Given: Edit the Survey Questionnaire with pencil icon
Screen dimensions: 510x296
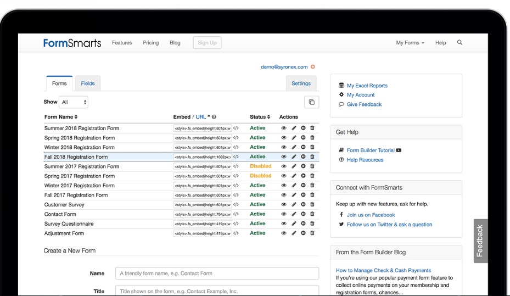Looking at the screenshot, I should click(294, 224).
